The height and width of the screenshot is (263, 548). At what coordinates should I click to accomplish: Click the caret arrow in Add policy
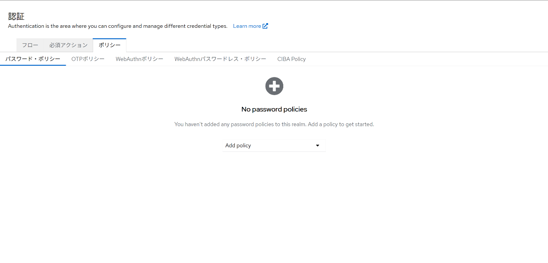(317, 146)
